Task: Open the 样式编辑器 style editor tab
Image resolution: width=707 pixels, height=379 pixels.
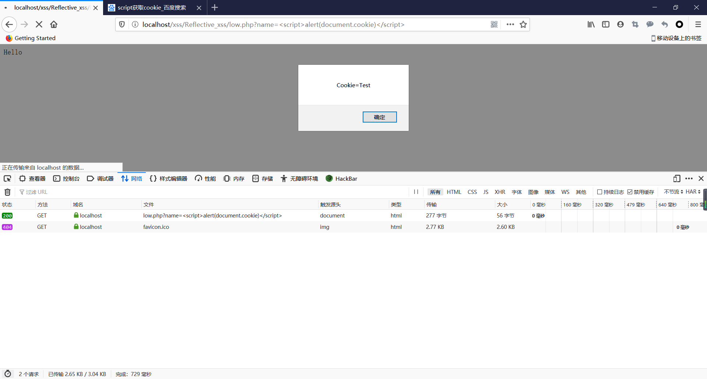Action: [x=168, y=179]
